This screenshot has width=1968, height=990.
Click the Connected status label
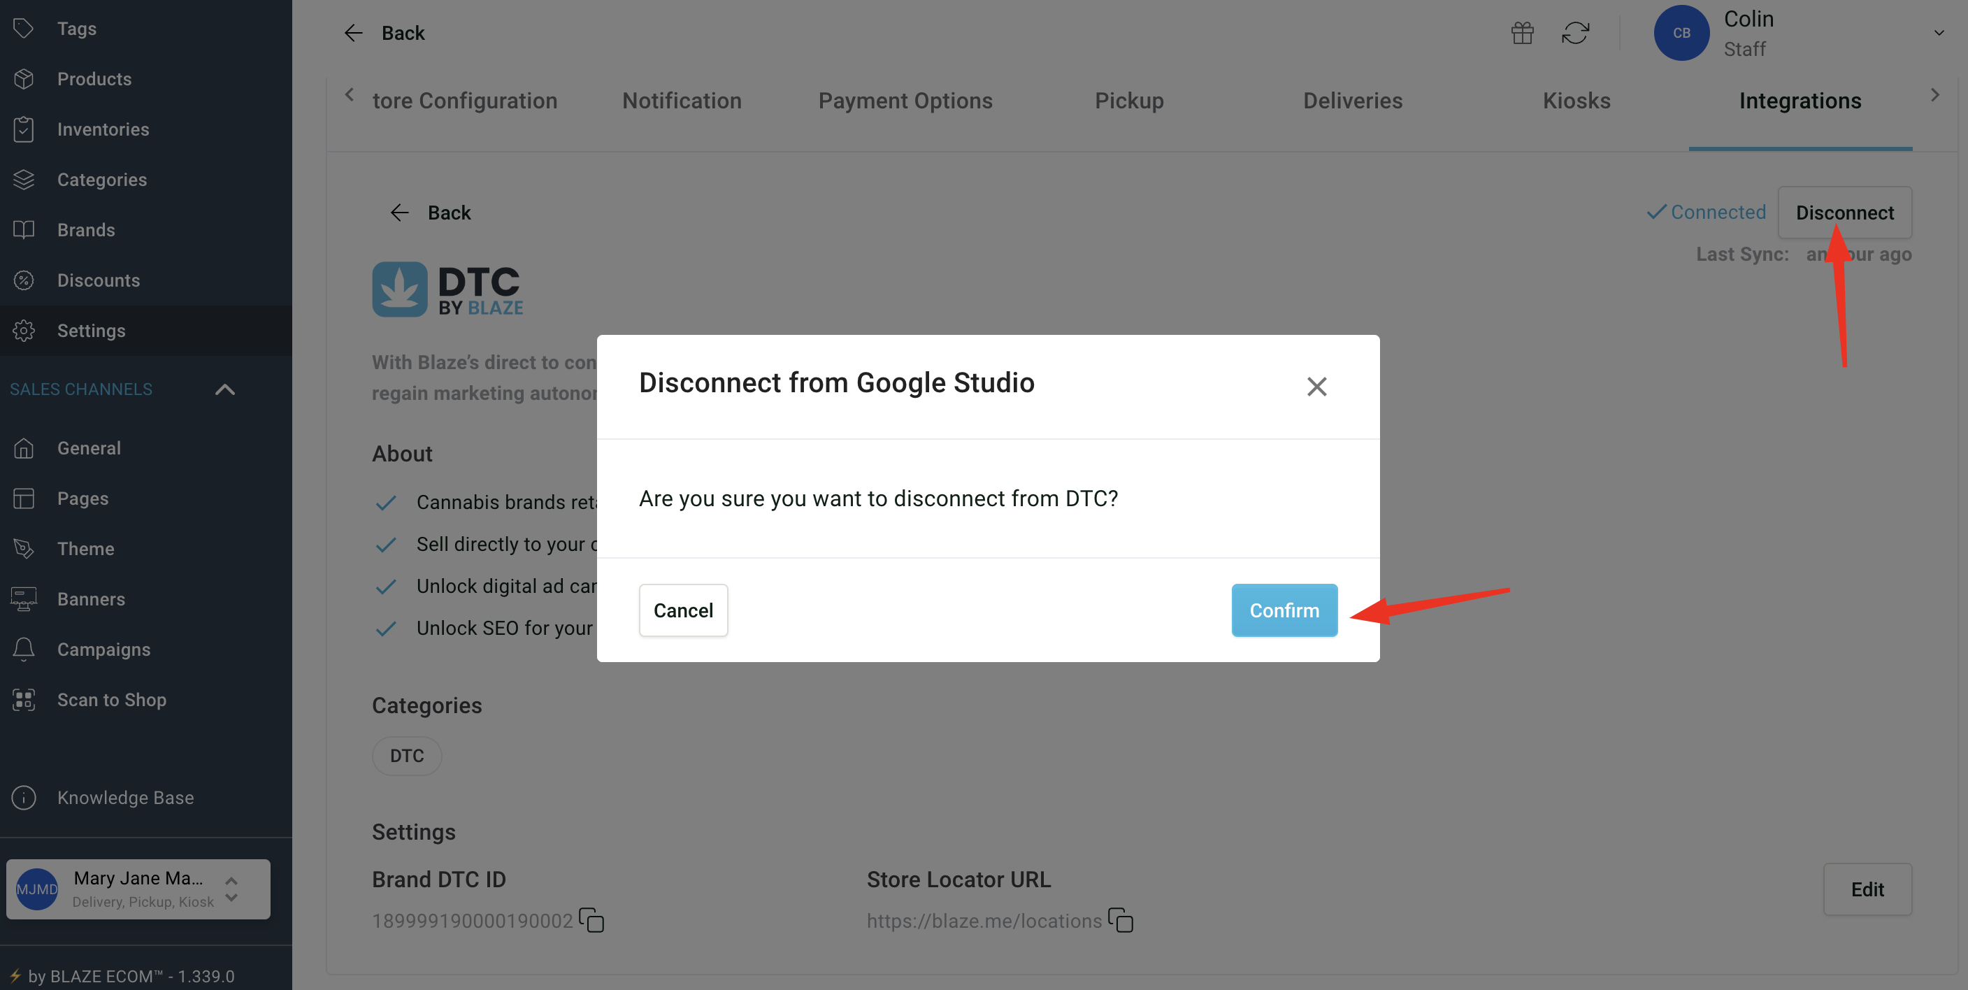pos(1706,212)
